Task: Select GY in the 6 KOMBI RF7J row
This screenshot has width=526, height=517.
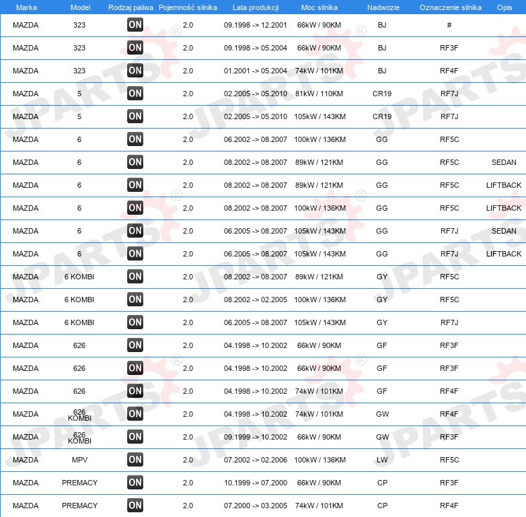Action: pos(382,322)
